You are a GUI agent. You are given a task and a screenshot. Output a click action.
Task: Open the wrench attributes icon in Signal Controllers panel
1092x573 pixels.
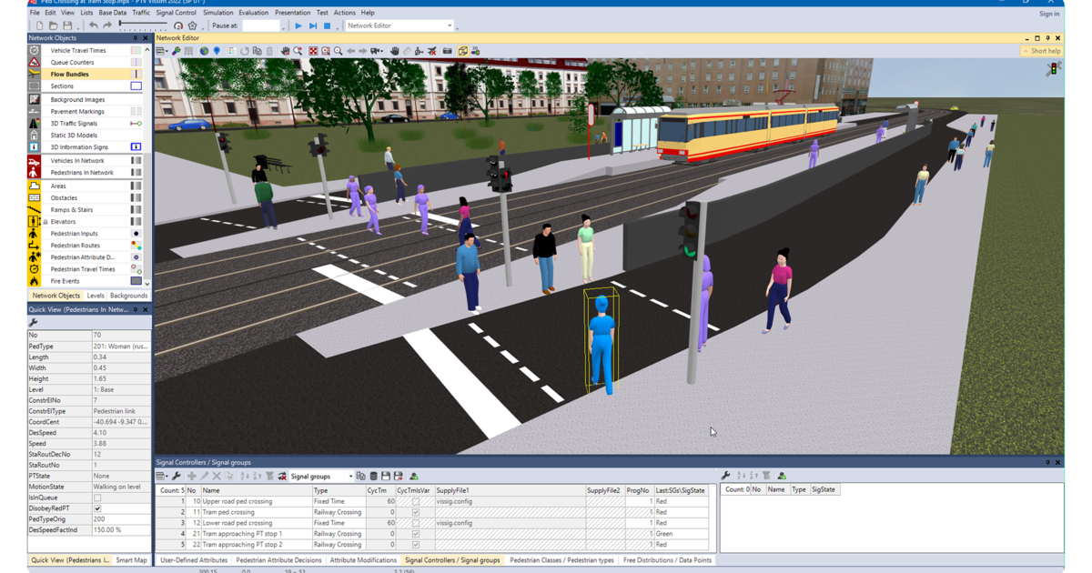tap(177, 475)
